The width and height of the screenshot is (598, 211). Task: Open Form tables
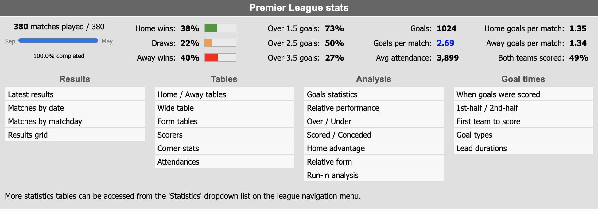224,121
